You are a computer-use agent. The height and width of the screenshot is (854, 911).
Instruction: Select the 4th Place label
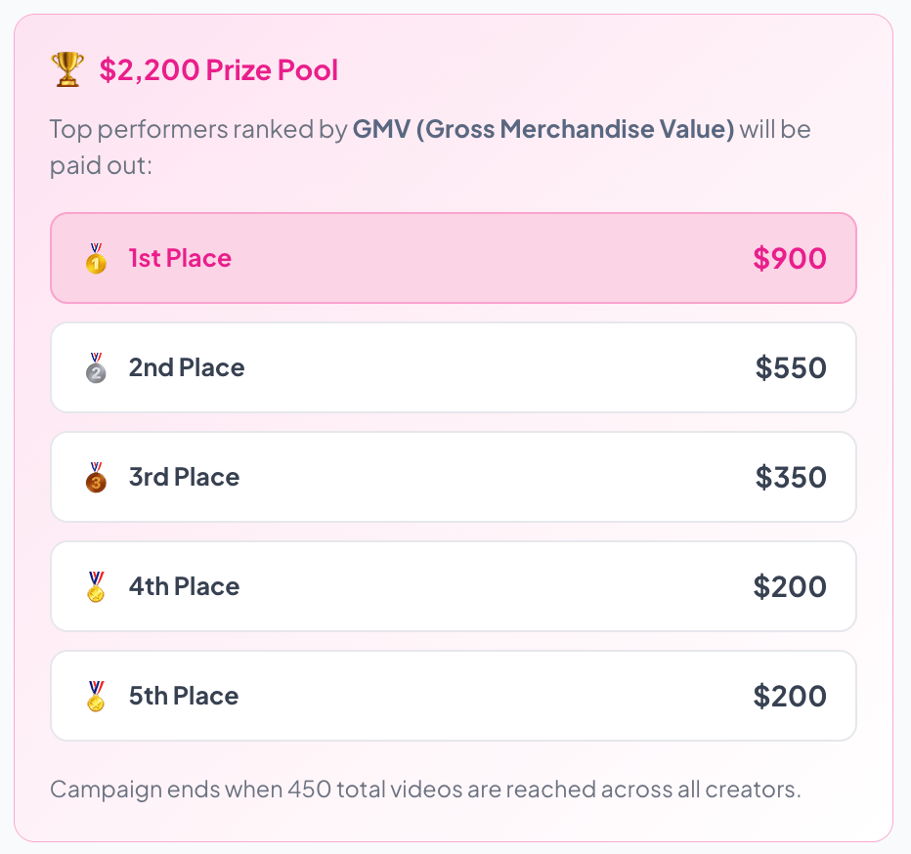[x=184, y=587]
